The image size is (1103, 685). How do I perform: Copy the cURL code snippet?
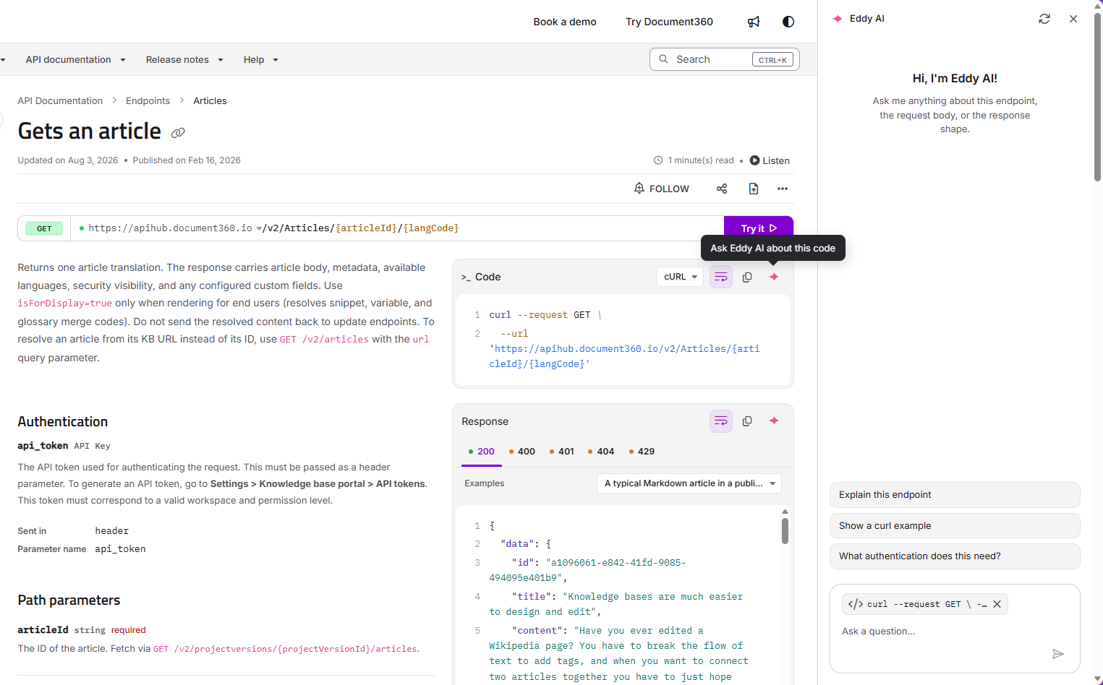click(x=747, y=277)
